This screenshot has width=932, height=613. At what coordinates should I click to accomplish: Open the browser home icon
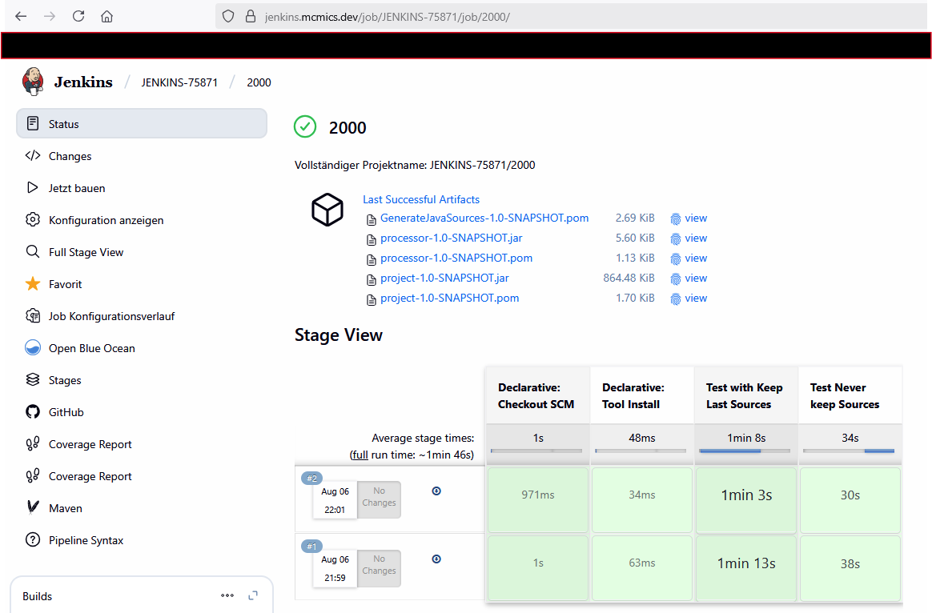point(107,17)
